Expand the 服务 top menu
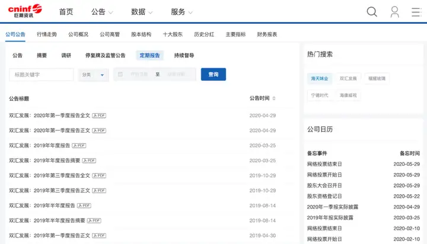The width and height of the screenshot is (427, 244). (181, 12)
